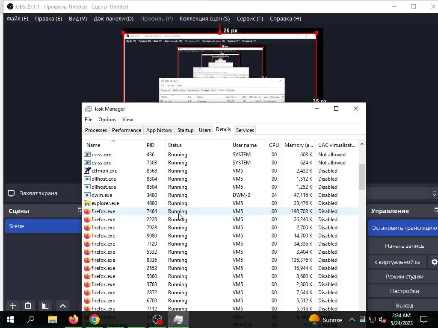The image size is (438, 328).
Task: Switch to the Processes tab
Action: tap(96, 130)
